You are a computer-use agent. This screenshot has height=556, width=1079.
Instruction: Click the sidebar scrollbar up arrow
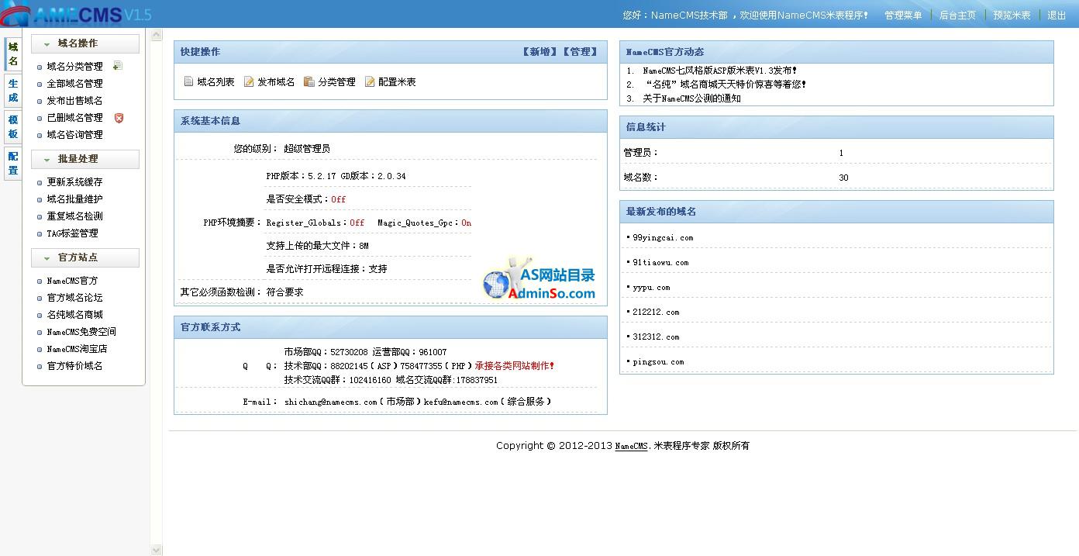click(157, 35)
